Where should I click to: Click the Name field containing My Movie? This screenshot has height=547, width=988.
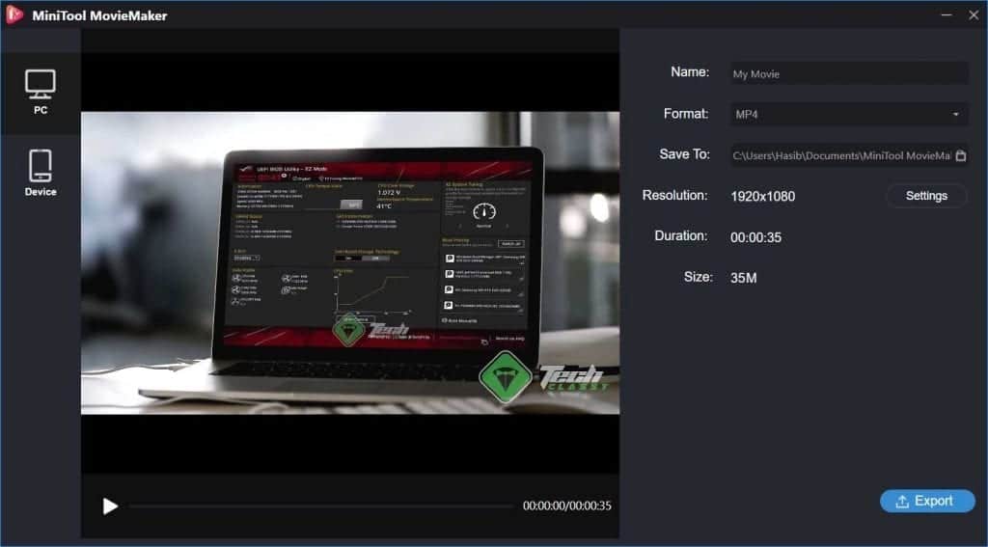[849, 73]
